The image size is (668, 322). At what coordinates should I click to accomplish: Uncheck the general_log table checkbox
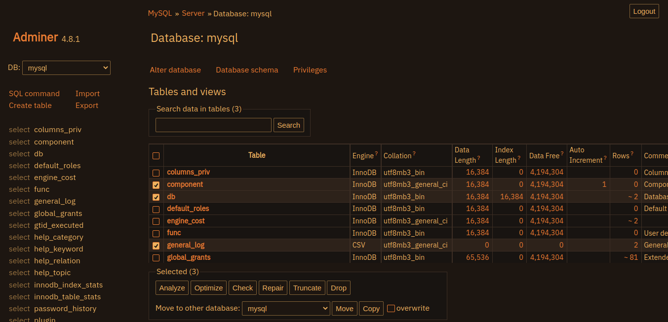click(x=156, y=246)
